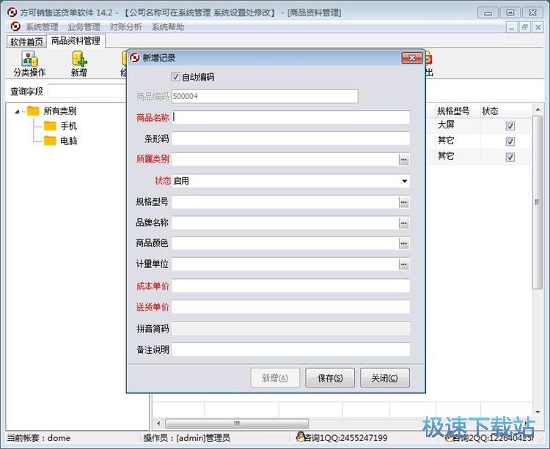Click the vertical scrollbar thumb of table
This screenshot has width=550, height=449.
(x=537, y=202)
